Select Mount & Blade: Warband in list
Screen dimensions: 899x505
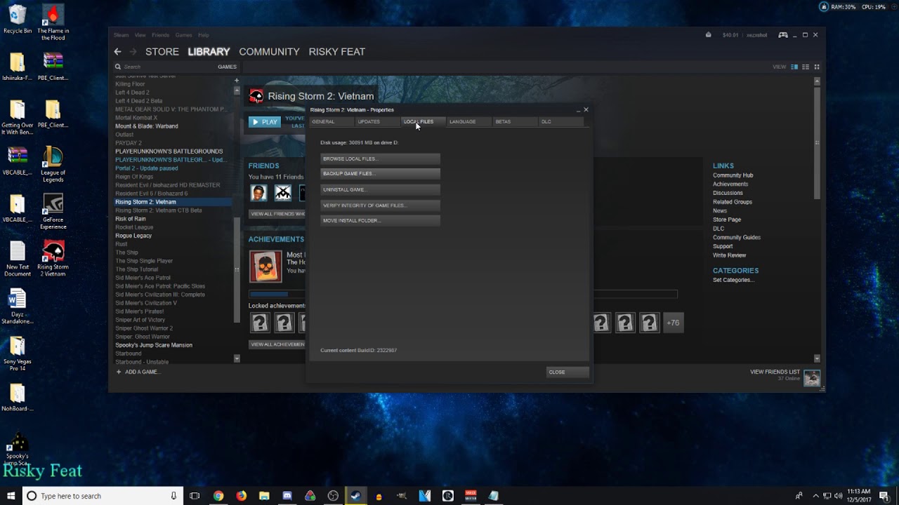147,126
